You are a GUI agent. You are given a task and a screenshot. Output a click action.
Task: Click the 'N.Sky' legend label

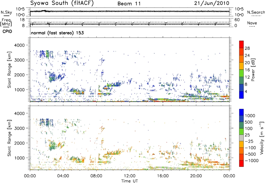point(6,12)
